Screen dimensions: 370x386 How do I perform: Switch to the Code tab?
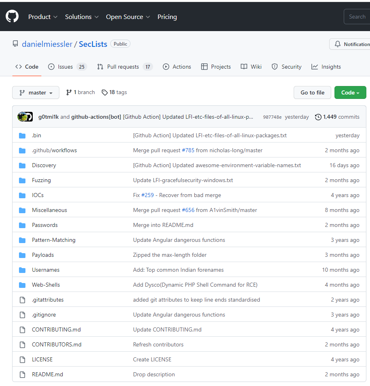(x=27, y=67)
